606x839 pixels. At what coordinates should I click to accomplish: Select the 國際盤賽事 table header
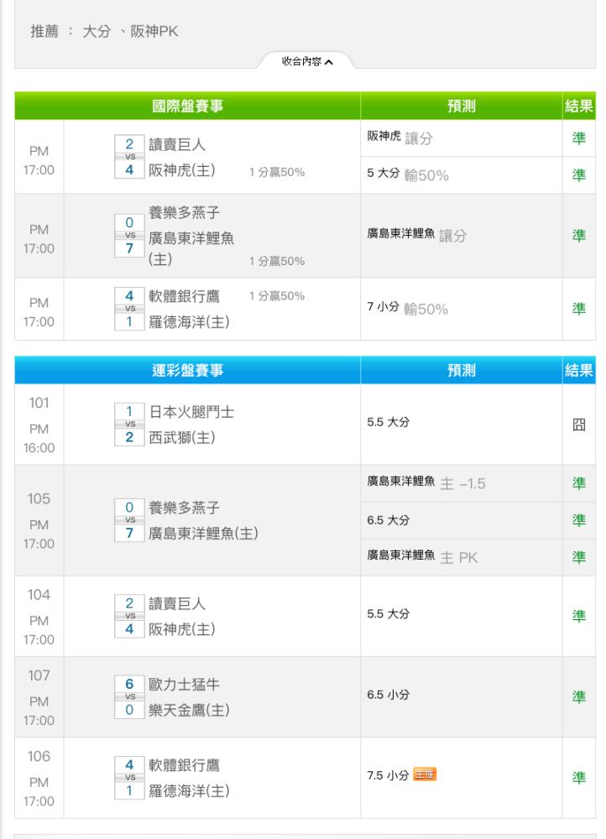[187, 106]
